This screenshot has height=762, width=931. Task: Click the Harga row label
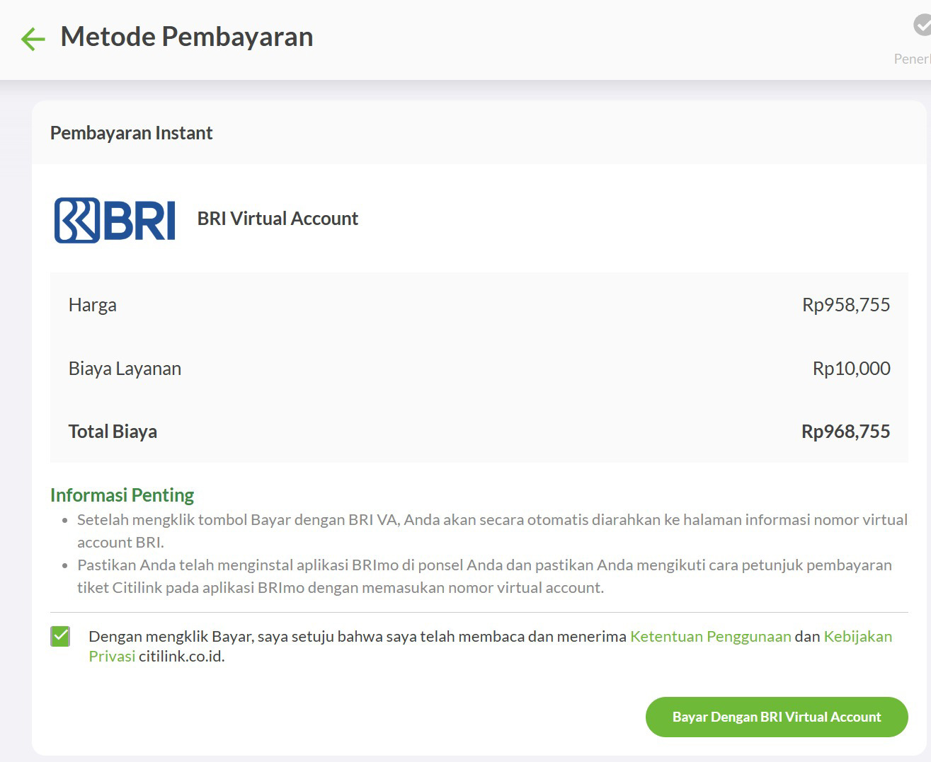tap(93, 305)
